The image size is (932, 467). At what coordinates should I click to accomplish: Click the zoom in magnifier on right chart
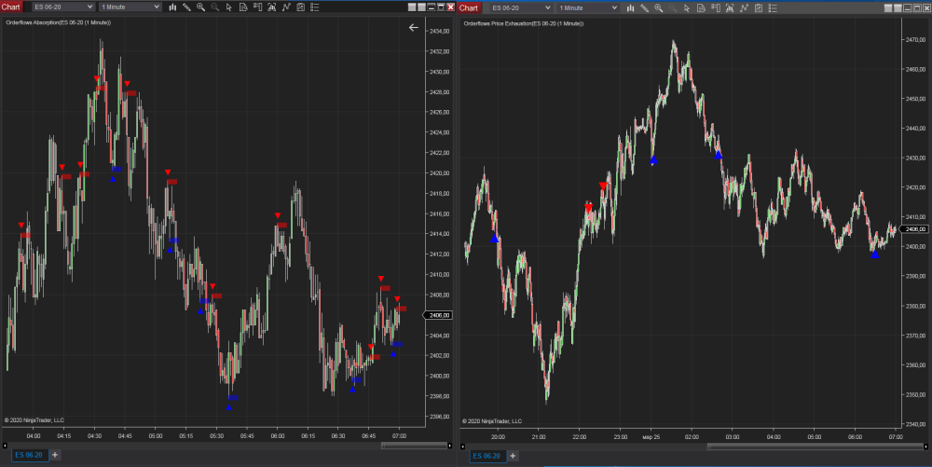[x=658, y=7]
